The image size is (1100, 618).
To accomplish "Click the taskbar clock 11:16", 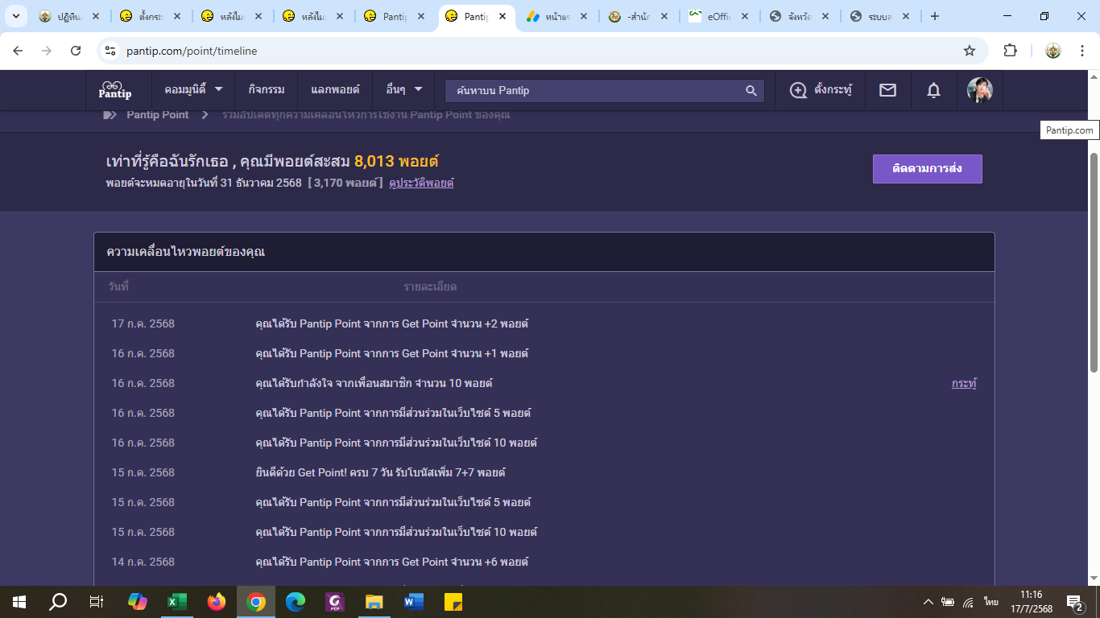I will [1031, 594].
